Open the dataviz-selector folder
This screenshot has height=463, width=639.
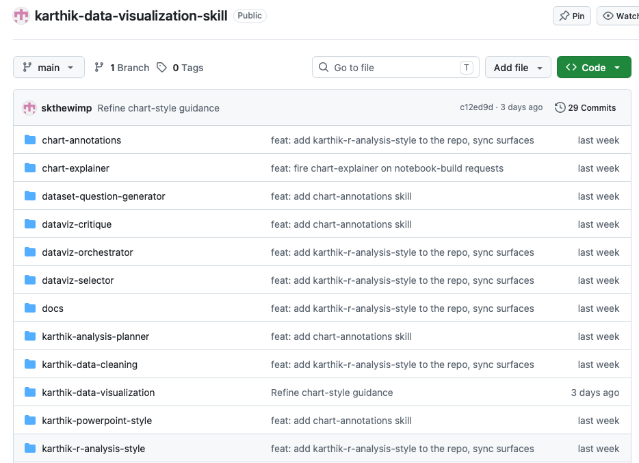[x=78, y=280]
